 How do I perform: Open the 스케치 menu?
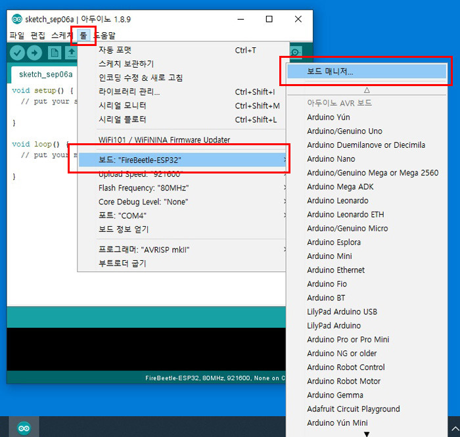pos(61,35)
